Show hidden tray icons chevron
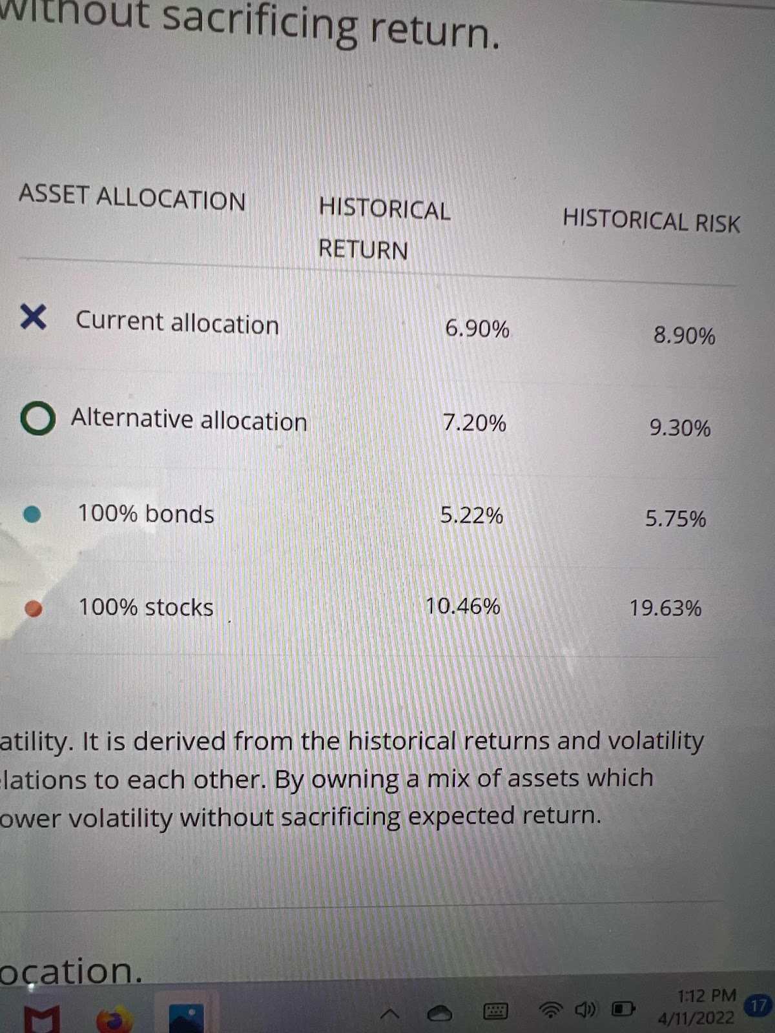 (389, 1014)
